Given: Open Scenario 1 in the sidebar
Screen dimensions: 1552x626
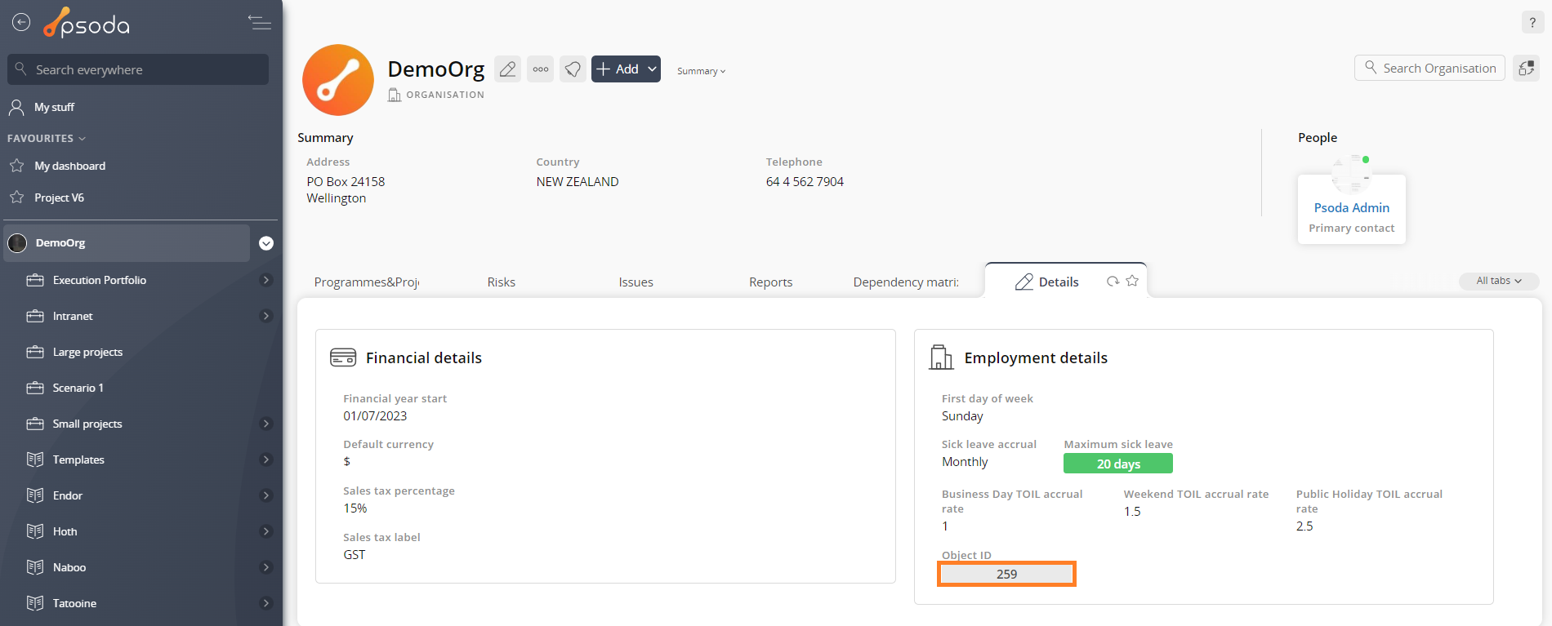Looking at the screenshot, I should click(78, 388).
